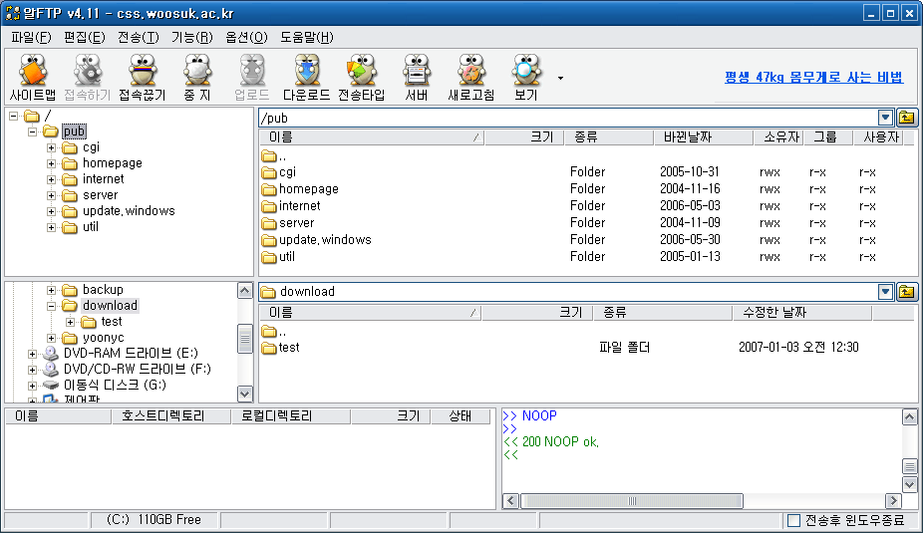
Task: Select update.windows folder in remote file list
Action: (x=317, y=240)
